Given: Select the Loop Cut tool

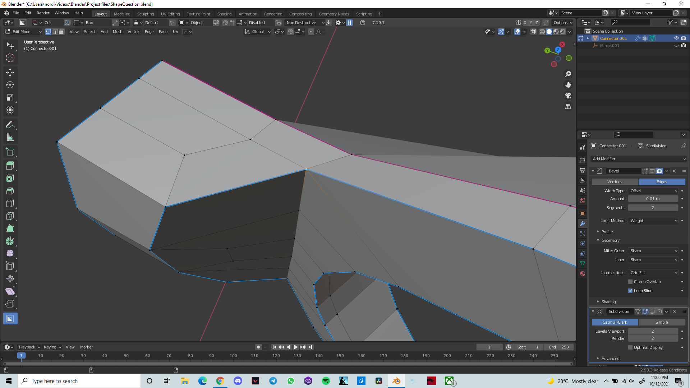Looking at the screenshot, I should click(10, 203).
